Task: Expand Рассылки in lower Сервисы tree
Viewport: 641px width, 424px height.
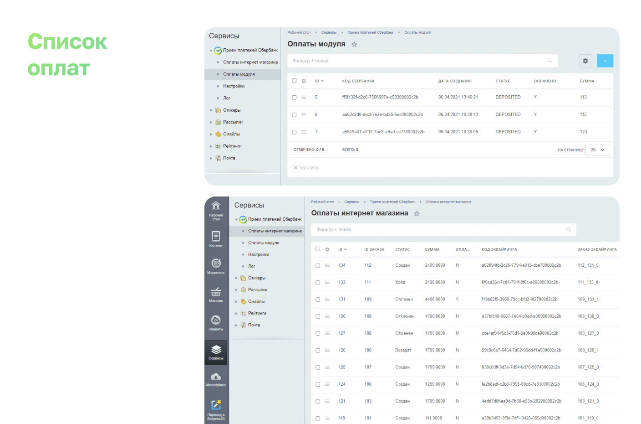Action: 236,290
